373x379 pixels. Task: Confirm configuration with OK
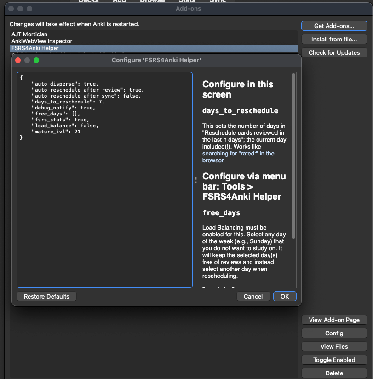coord(284,296)
